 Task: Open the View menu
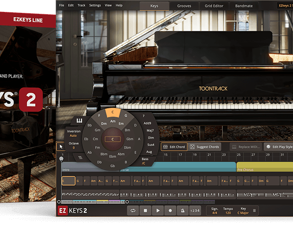108,5
